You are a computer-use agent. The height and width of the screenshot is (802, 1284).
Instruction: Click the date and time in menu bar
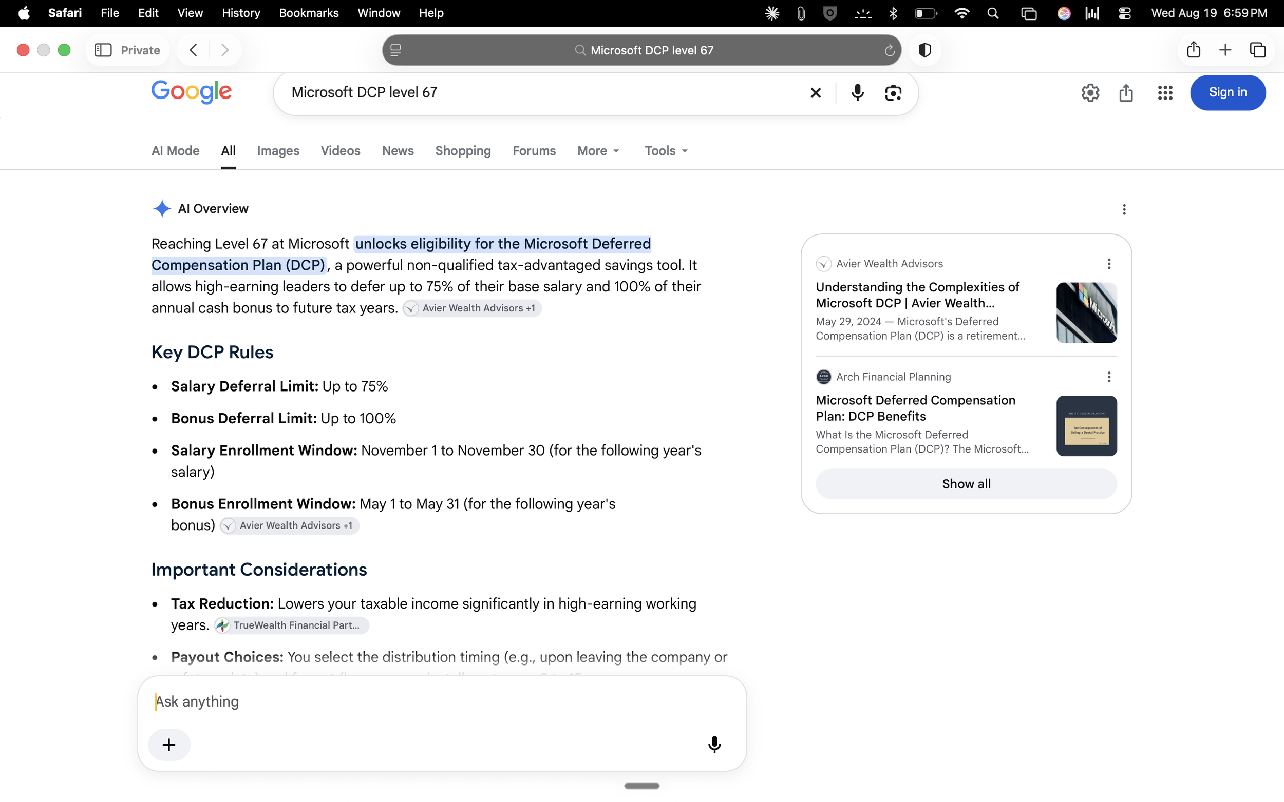[1209, 13]
